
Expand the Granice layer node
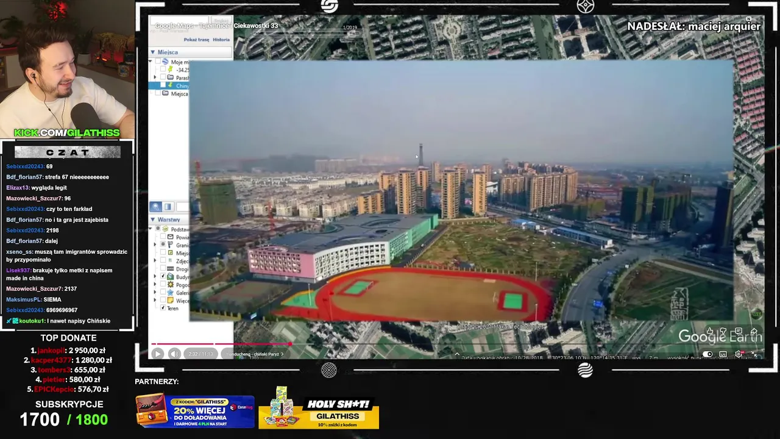(x=155, y=245)
